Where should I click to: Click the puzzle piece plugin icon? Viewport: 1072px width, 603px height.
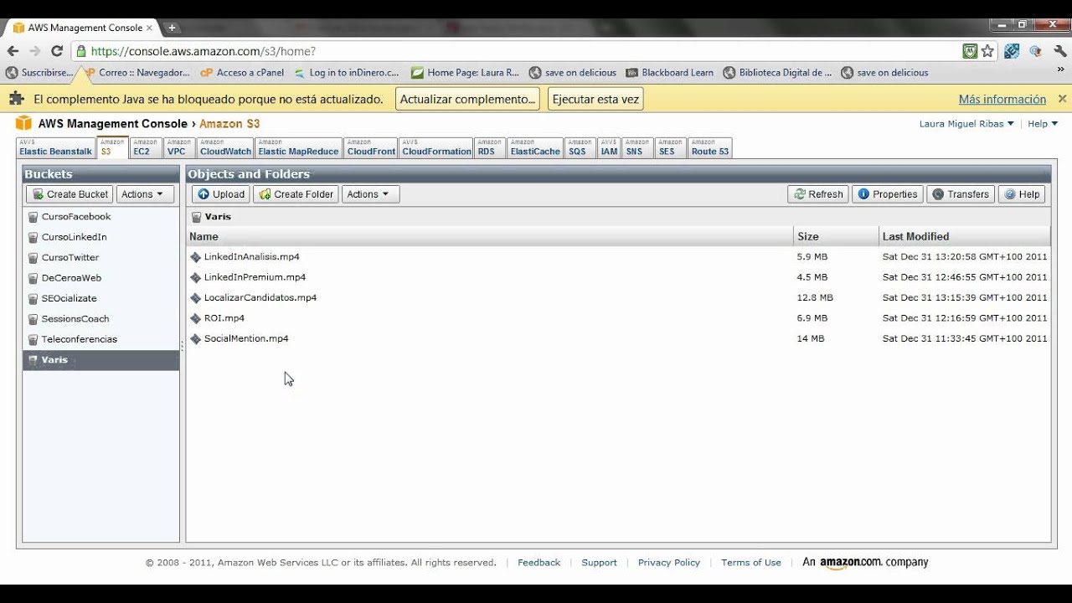[15, 99]
